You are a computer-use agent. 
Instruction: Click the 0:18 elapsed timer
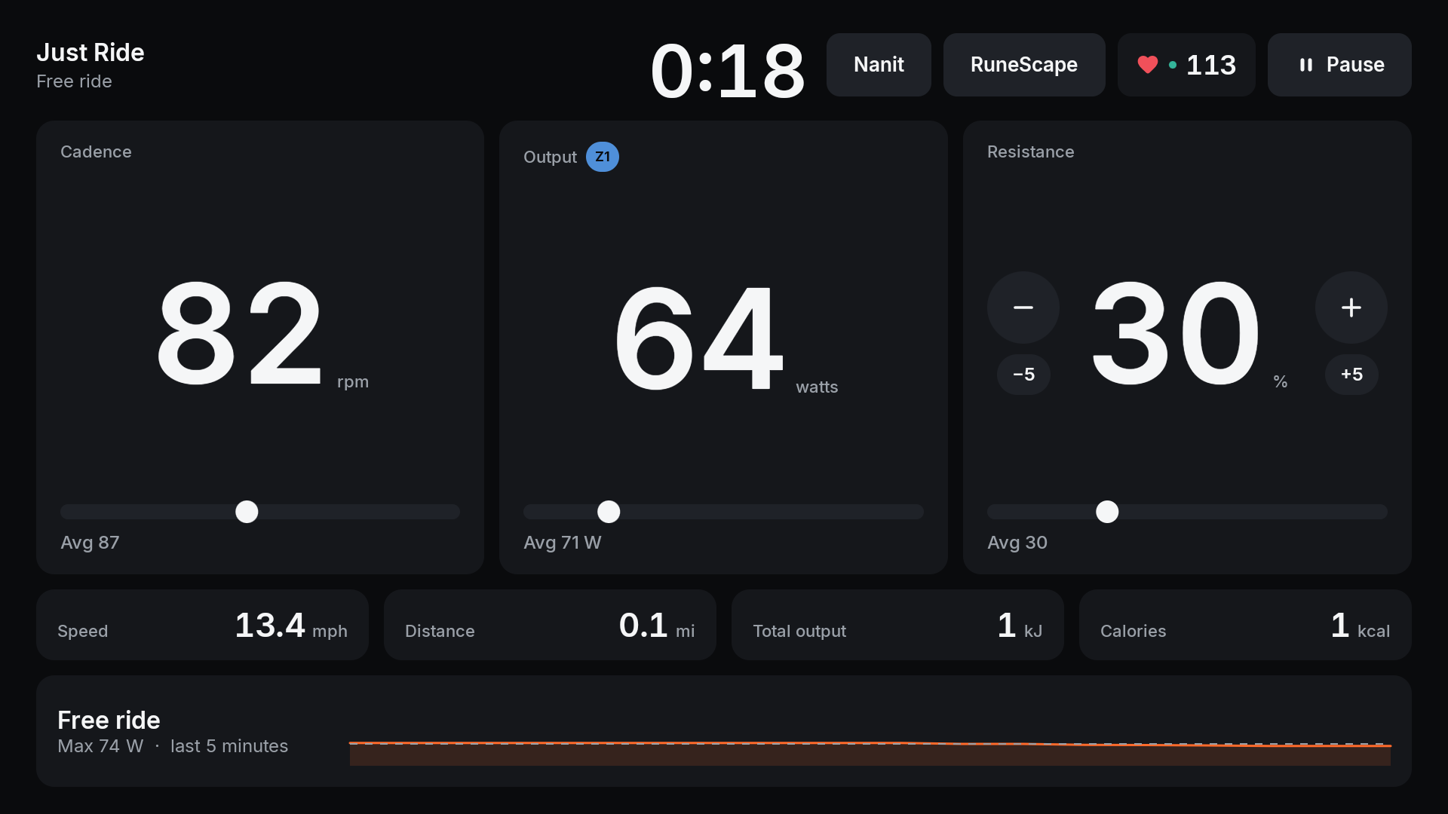[x=728, y=71]
